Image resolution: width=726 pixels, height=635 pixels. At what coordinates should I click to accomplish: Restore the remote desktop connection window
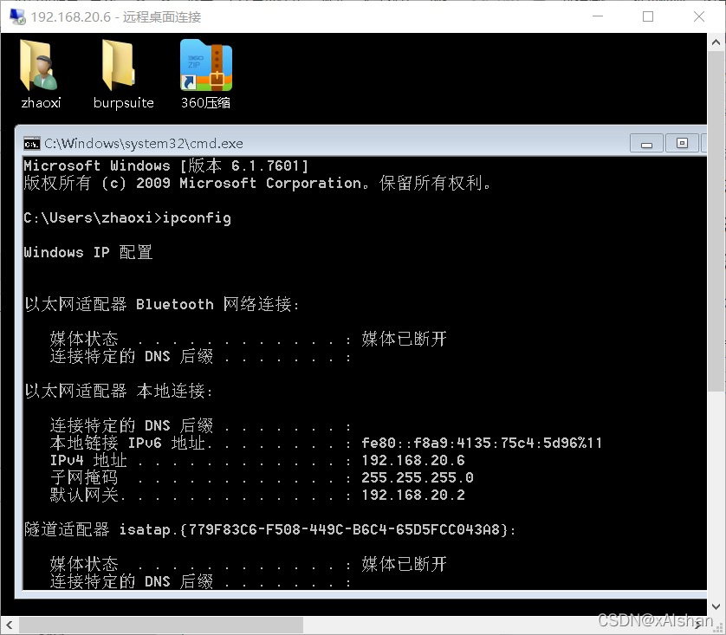point(647,16)
